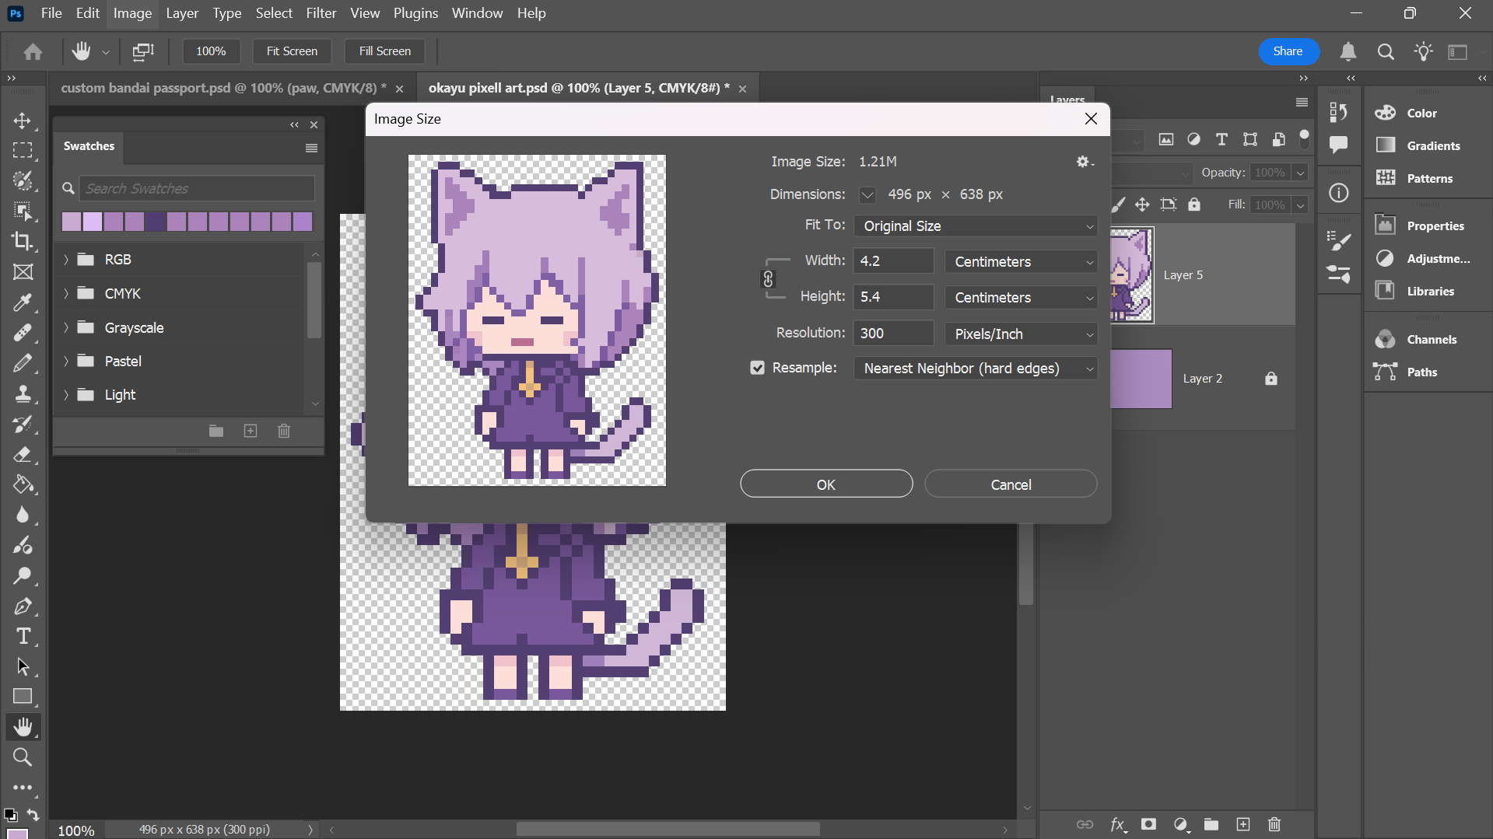Select the Pen tool

[x=23, y=606]
